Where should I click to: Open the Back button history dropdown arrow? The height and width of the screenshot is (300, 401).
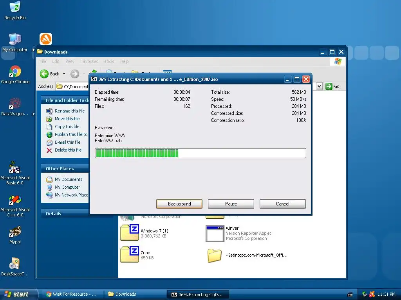coord(64,74)
